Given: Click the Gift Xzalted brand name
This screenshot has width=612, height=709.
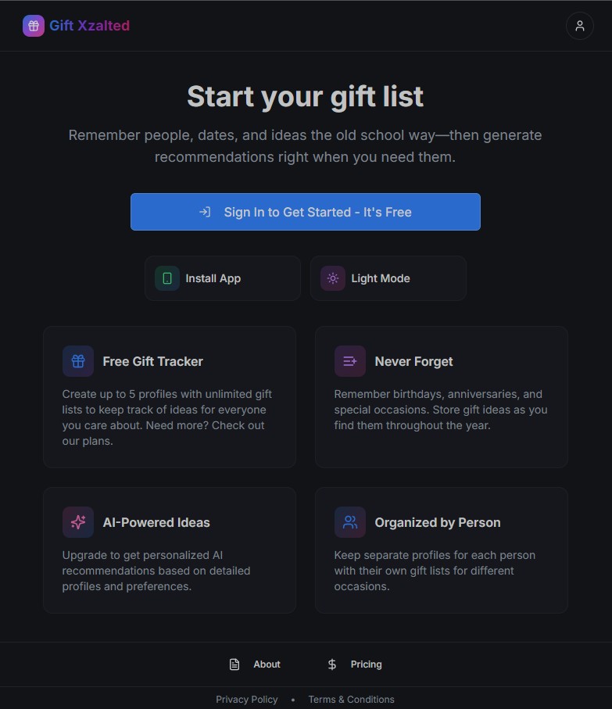Looking at the screenshot, I should pyautogui.click(x=89, y=26).
